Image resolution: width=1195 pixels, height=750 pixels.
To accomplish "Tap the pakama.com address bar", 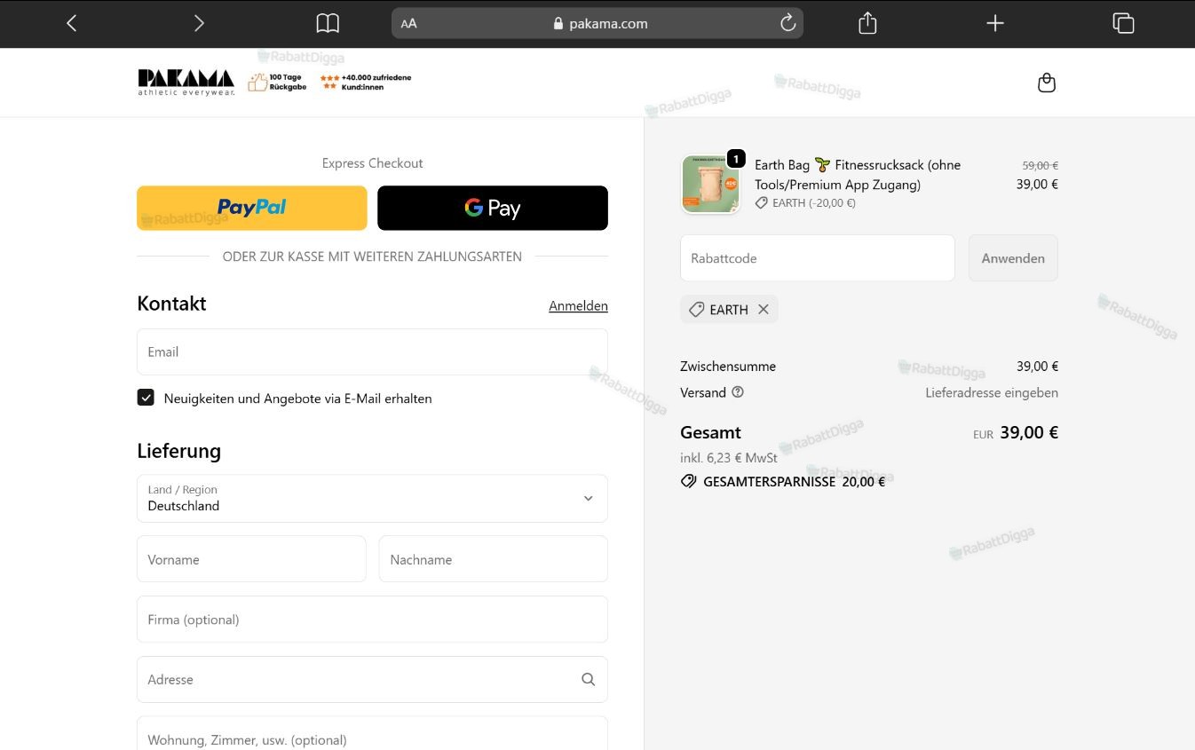I will (597, 23).
